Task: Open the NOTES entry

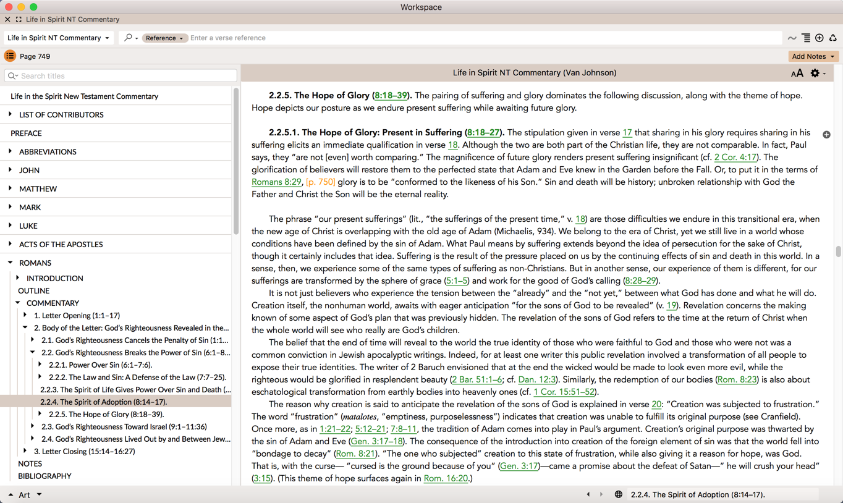Action: click(x=30, y=464)
